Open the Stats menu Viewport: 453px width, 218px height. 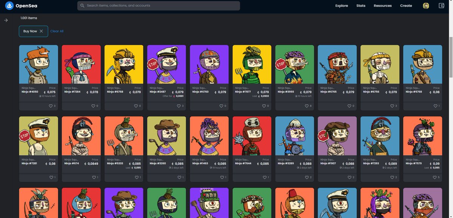(361, 5)
